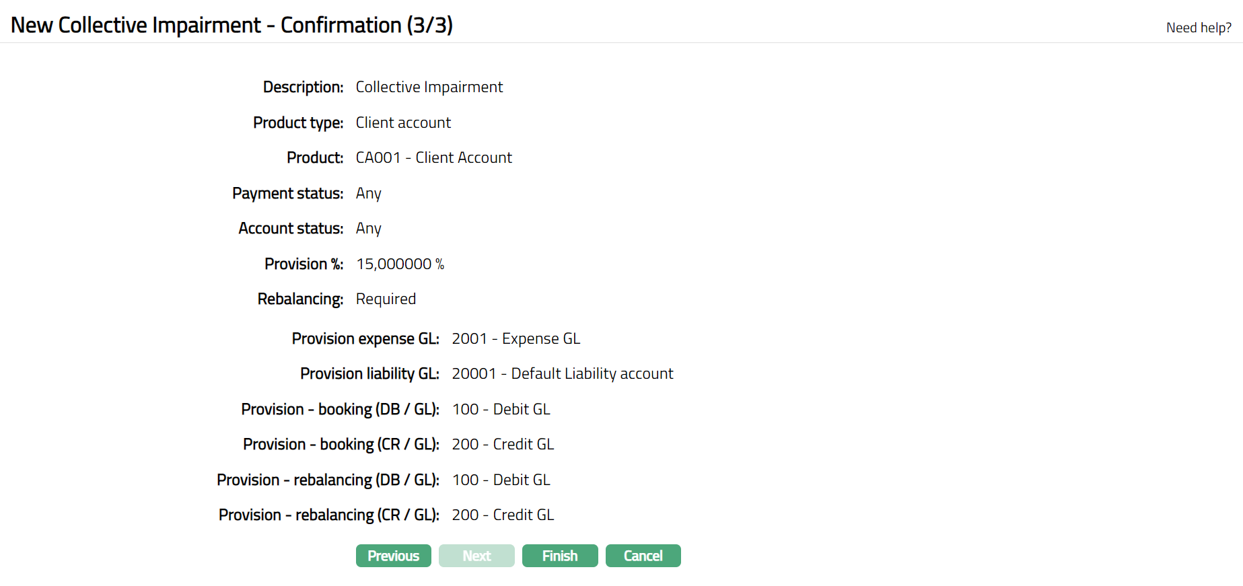Click the Rebalancing value Required
This screenshot has height=586, width=1243.
386,299
